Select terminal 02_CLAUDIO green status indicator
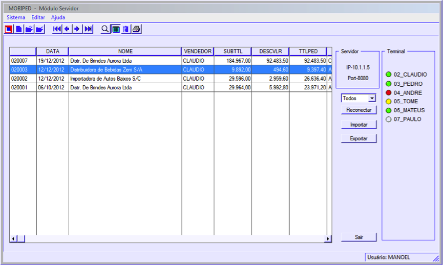 tap(389, 75)
